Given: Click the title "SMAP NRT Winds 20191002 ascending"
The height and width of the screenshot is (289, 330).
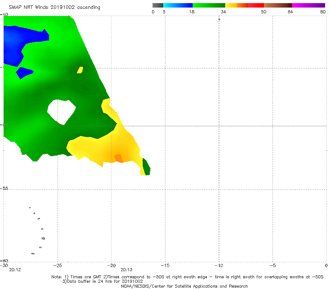Looking at the screenshot, I should [54, 8].
